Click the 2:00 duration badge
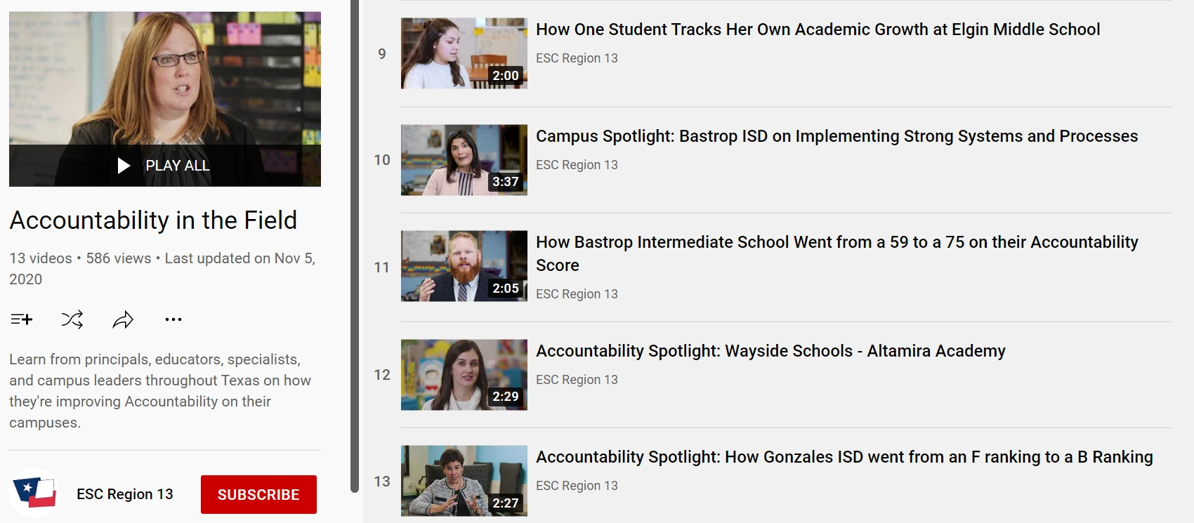The height and width of the screenshot is (523, 1194). coord(506,76)
